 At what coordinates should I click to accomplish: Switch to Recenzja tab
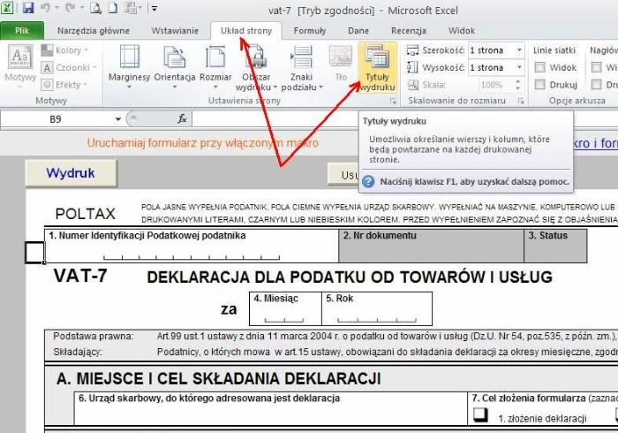pyautogui.click(x=408, y=31)
